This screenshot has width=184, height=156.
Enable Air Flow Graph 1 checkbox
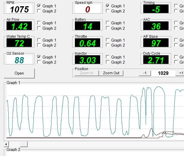coord(39,23)
